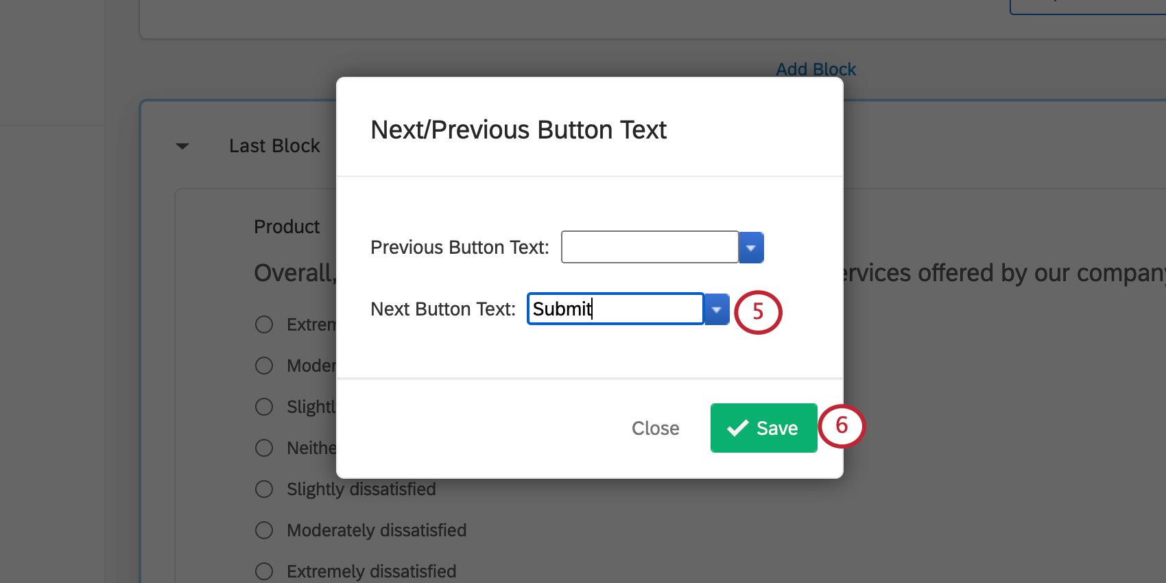Viewport: 1166px width, 583px height.
Task: Select the Slightly satisfied answer option
Action: [264, 406]
